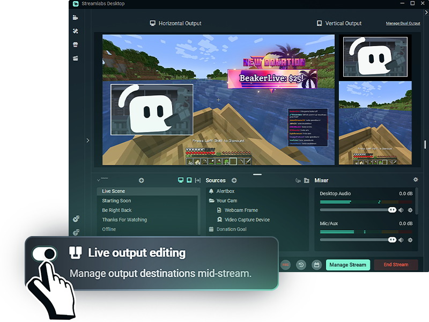The image size is (429, 322).
Task: Select webcam overlay in horizontal preview
Action: (152, 109)
